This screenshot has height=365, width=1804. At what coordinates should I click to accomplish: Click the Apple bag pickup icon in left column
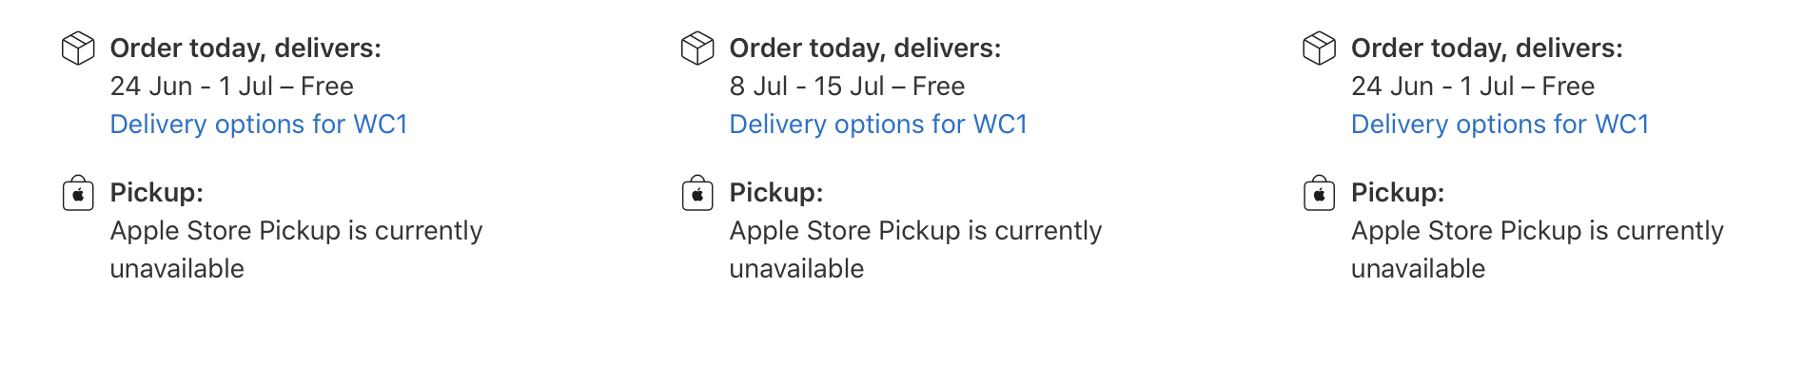[78, 193]
